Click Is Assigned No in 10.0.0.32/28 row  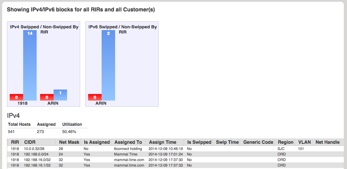86,149
